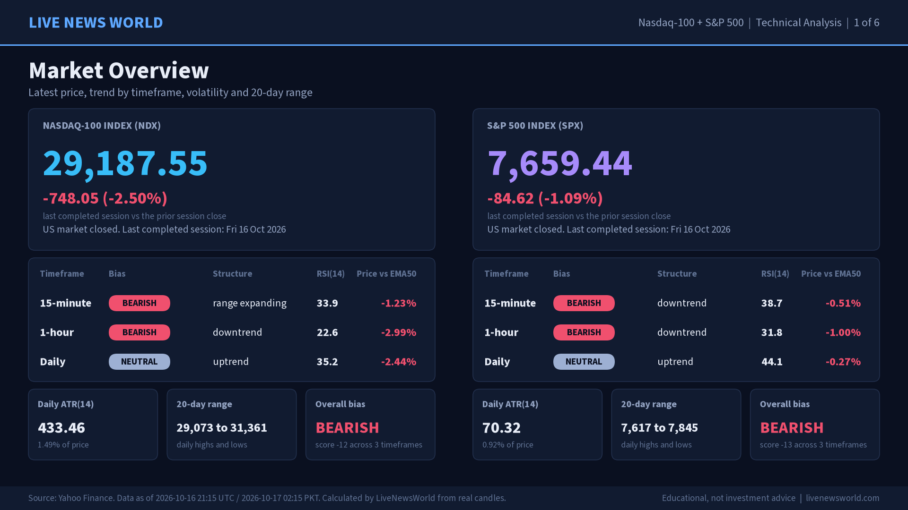The width and height of the screenshot is (908, 510).
Task: Open the livenewsworld.com link in footer
Action: tap(843, 498)
